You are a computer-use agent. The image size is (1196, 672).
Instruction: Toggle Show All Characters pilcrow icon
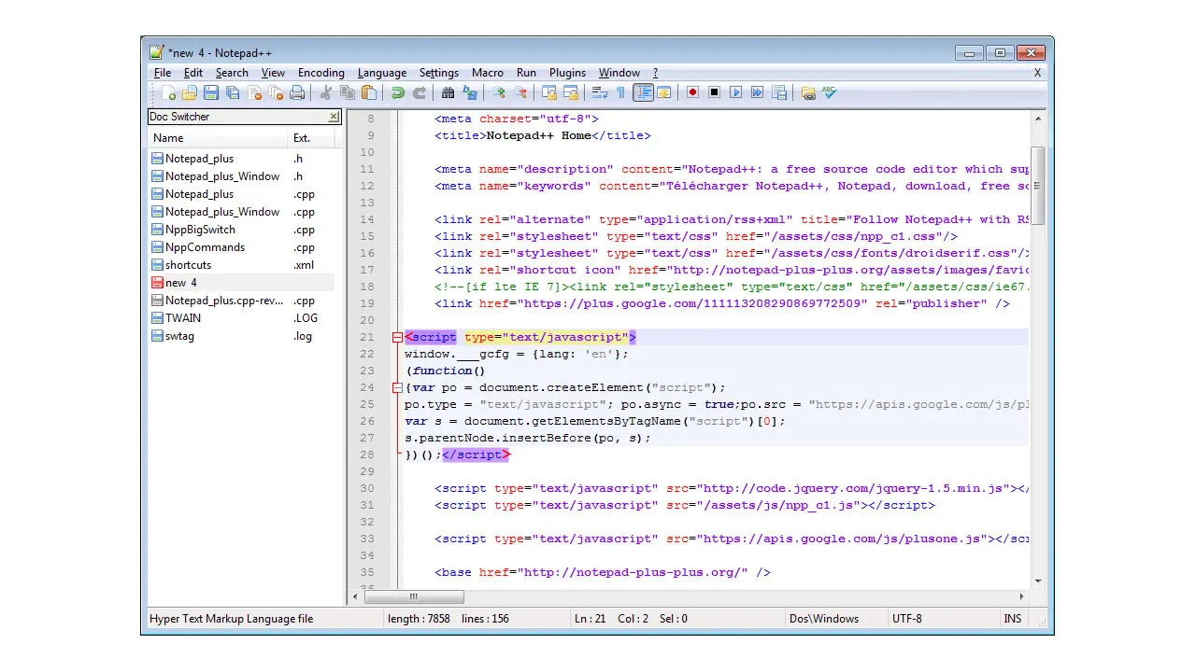(621, 92)
